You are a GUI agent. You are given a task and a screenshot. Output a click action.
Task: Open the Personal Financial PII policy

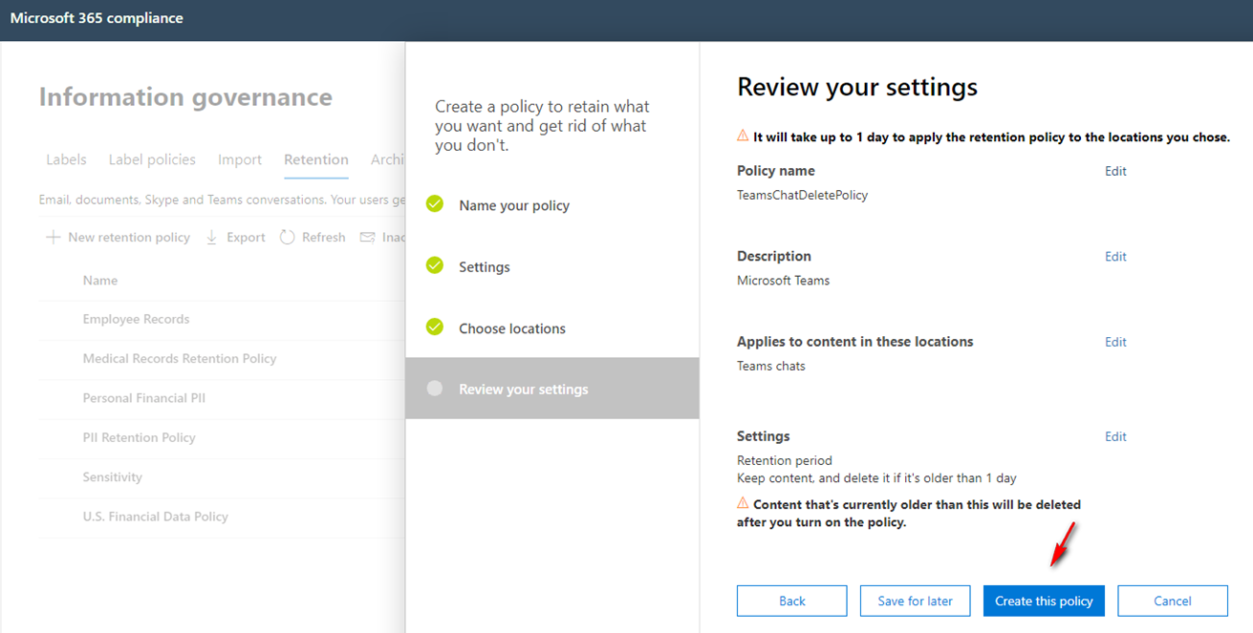tap(144, 397)
